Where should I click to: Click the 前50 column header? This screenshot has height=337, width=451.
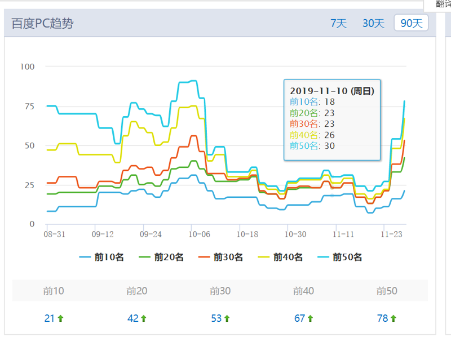click(387, 291)
